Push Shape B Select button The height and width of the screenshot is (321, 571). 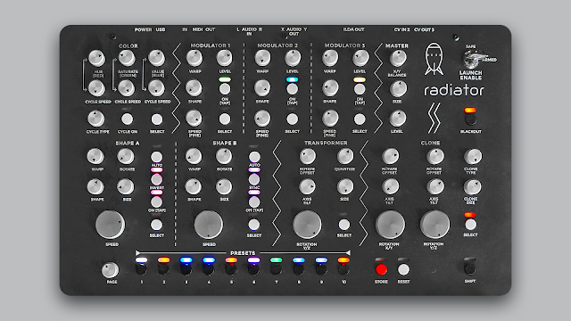254,225
